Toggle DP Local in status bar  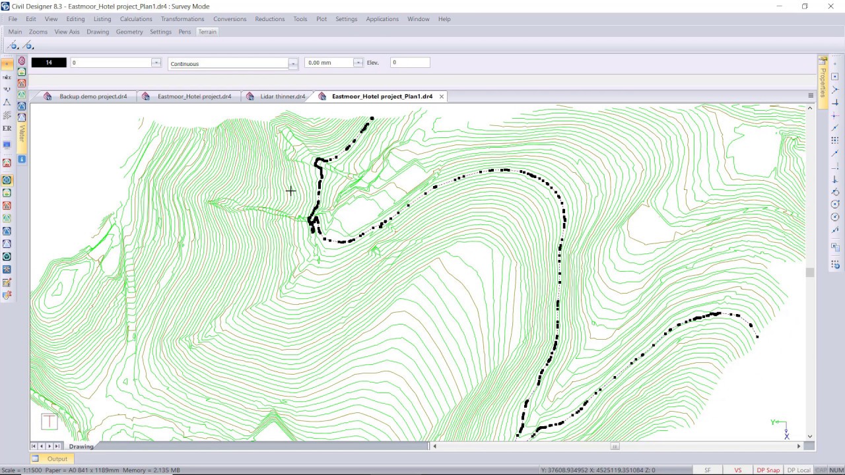(x=799, y=470)
